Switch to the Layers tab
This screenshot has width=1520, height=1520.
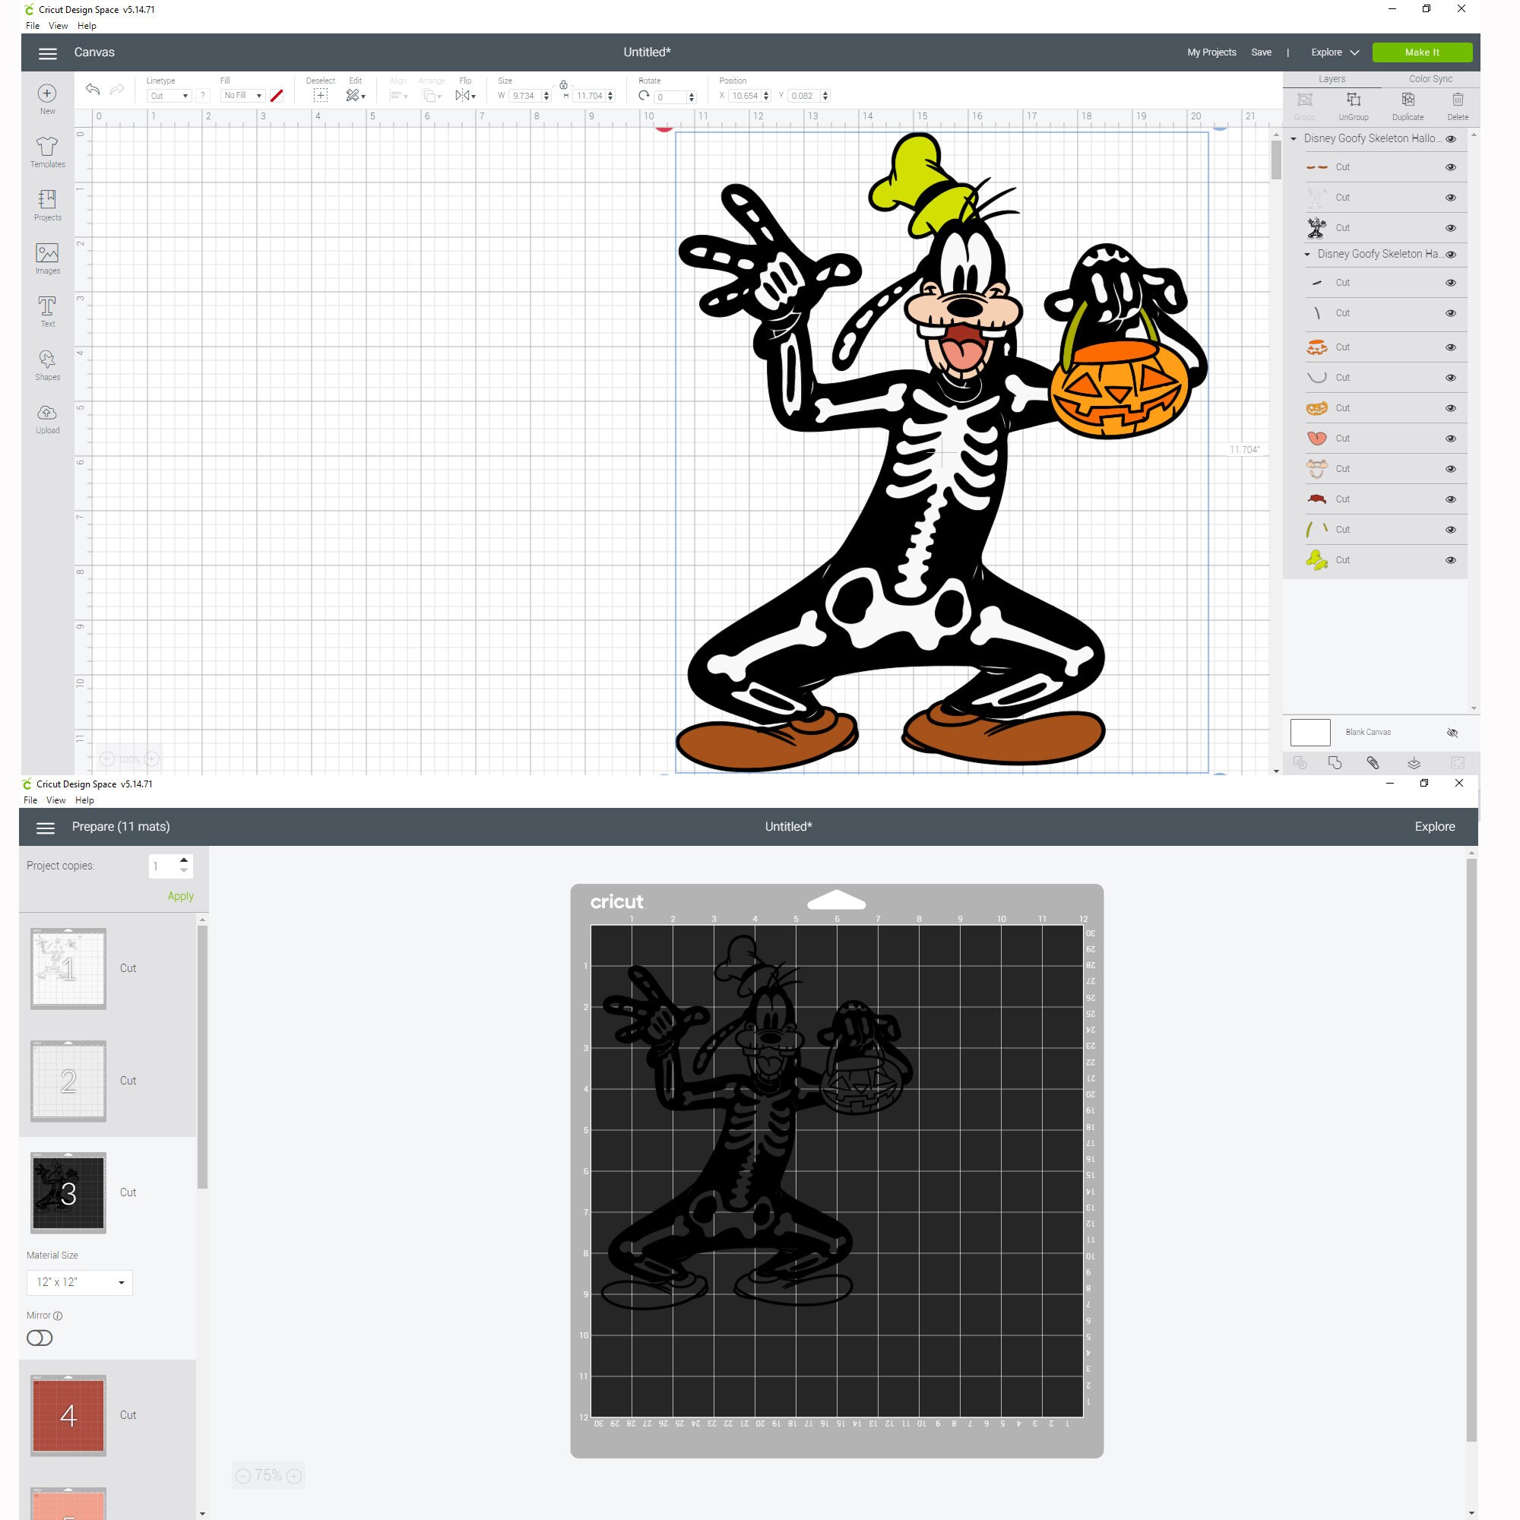point(1332,80)
